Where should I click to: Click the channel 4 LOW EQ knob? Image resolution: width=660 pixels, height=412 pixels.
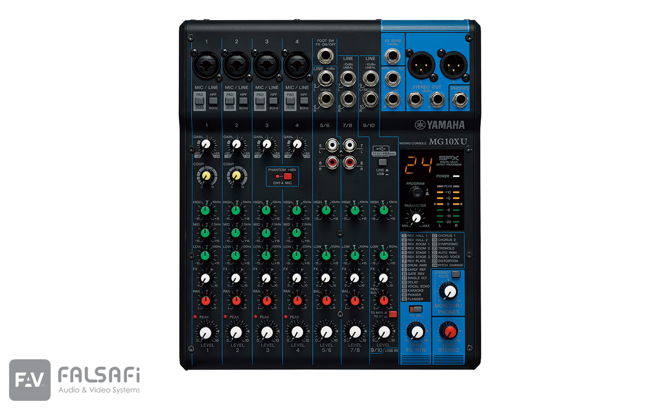point(296,255)
